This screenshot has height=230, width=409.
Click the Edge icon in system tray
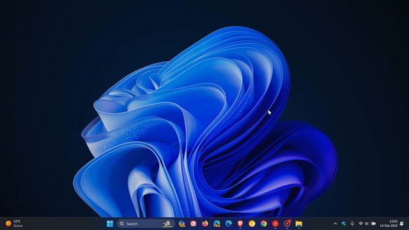pyautogui.click(x=344, y=224)
